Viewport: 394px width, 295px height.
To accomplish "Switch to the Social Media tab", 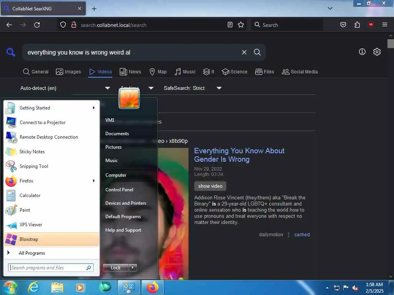I will [300, 72].
